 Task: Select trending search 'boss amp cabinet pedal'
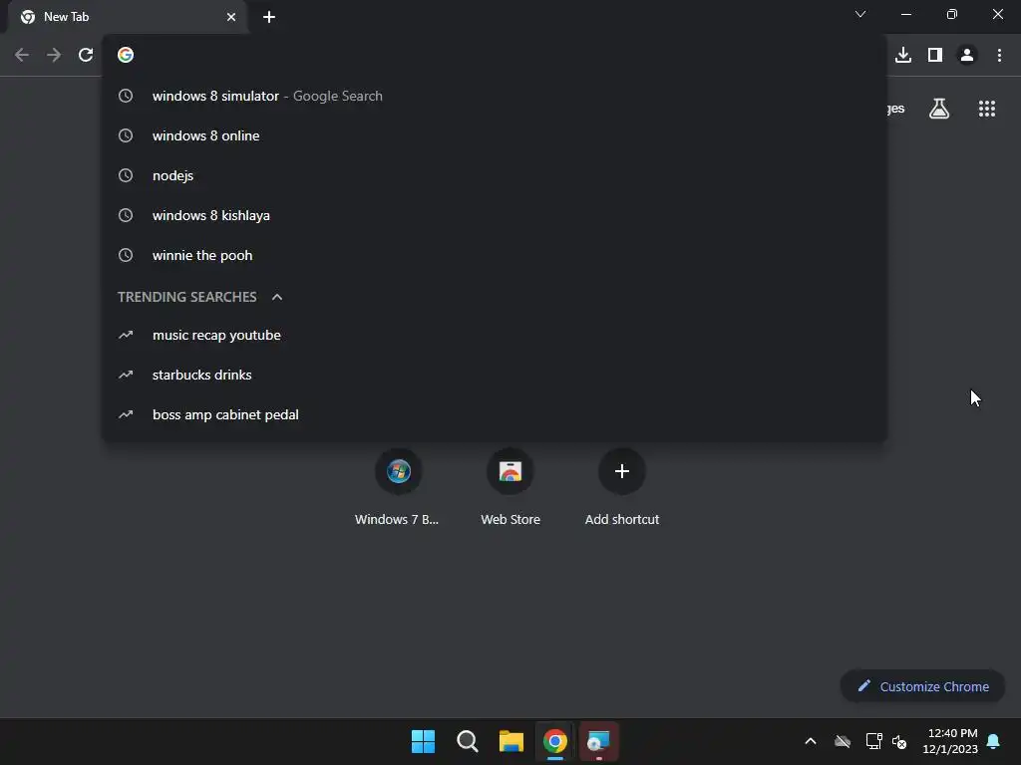pos(495,415)
